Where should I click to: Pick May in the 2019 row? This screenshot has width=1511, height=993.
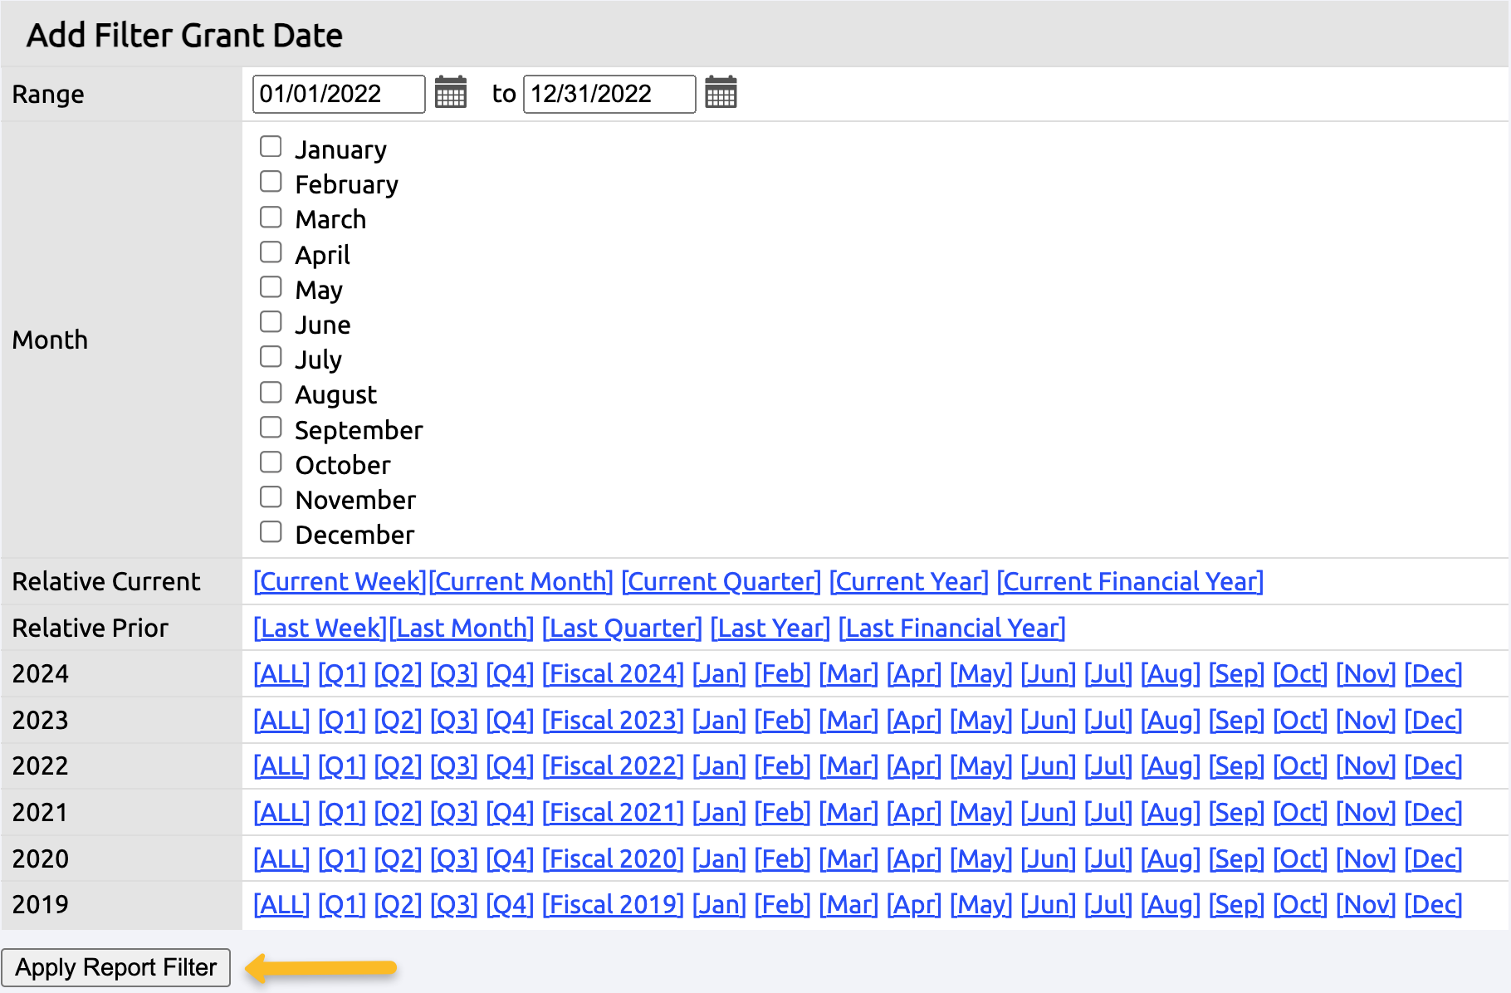(x=981, y=904)
